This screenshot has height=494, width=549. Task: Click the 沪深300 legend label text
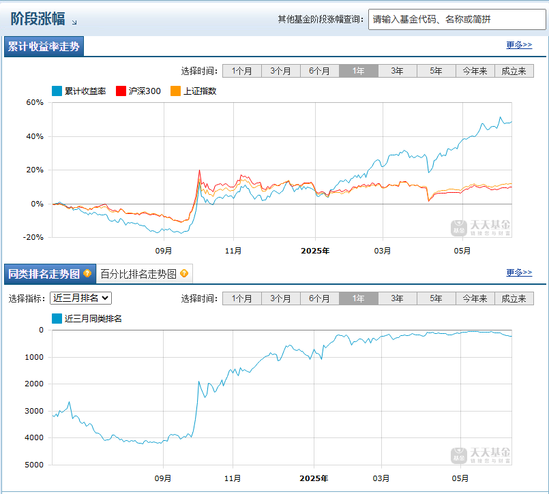145,91
